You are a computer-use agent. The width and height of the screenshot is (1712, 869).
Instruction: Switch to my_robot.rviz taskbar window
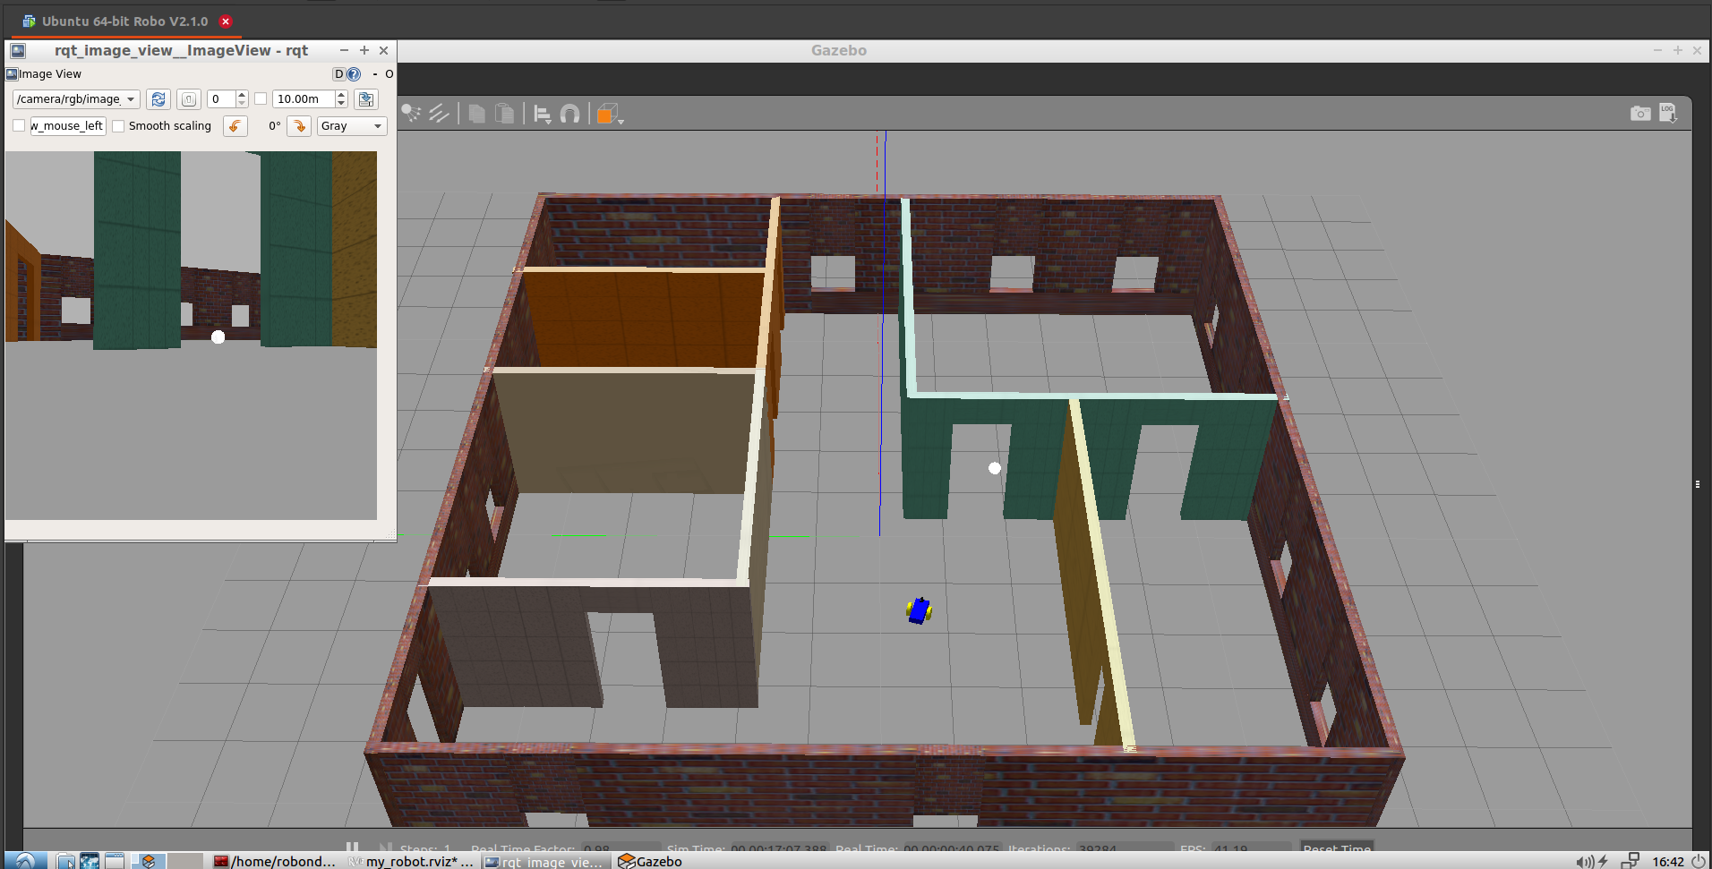(411, 861)
